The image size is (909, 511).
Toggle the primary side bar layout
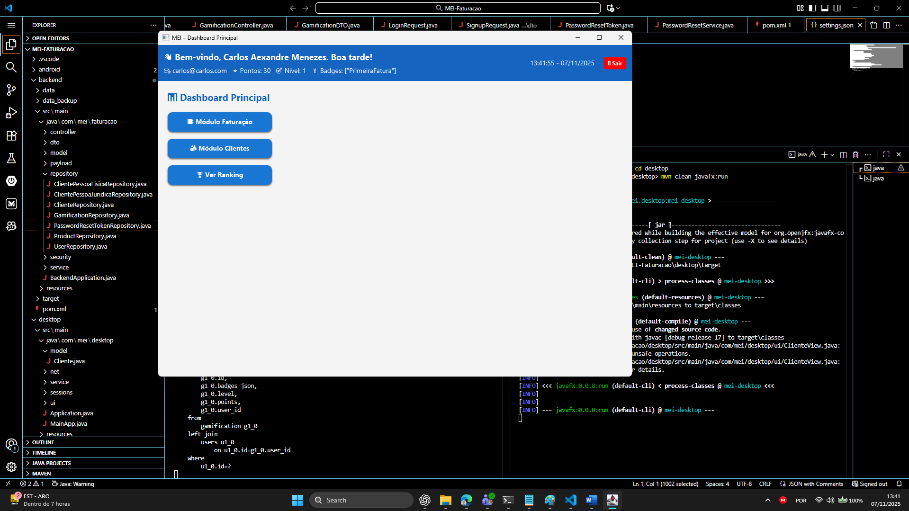tap(812, 8)
